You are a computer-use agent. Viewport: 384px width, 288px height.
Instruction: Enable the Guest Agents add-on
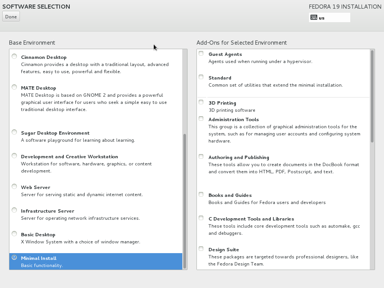[201, 53]
